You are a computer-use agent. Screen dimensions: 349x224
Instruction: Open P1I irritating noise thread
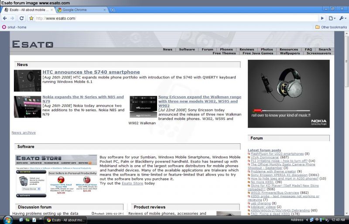pos(279,161)
